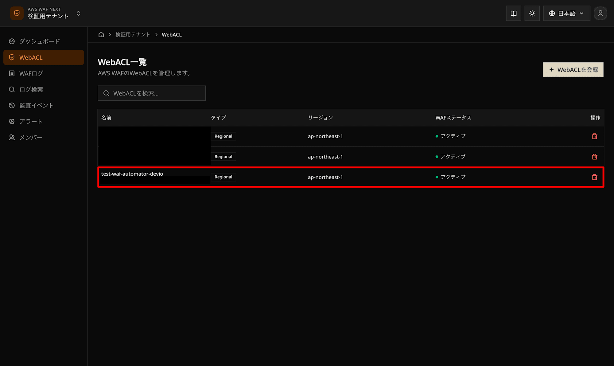Image resolution: width=614 pixels, height=366 pixels.
Task: Click the AWS WAF NEXT shield logo
Action: pyautogui.click(x=17, y=13)
